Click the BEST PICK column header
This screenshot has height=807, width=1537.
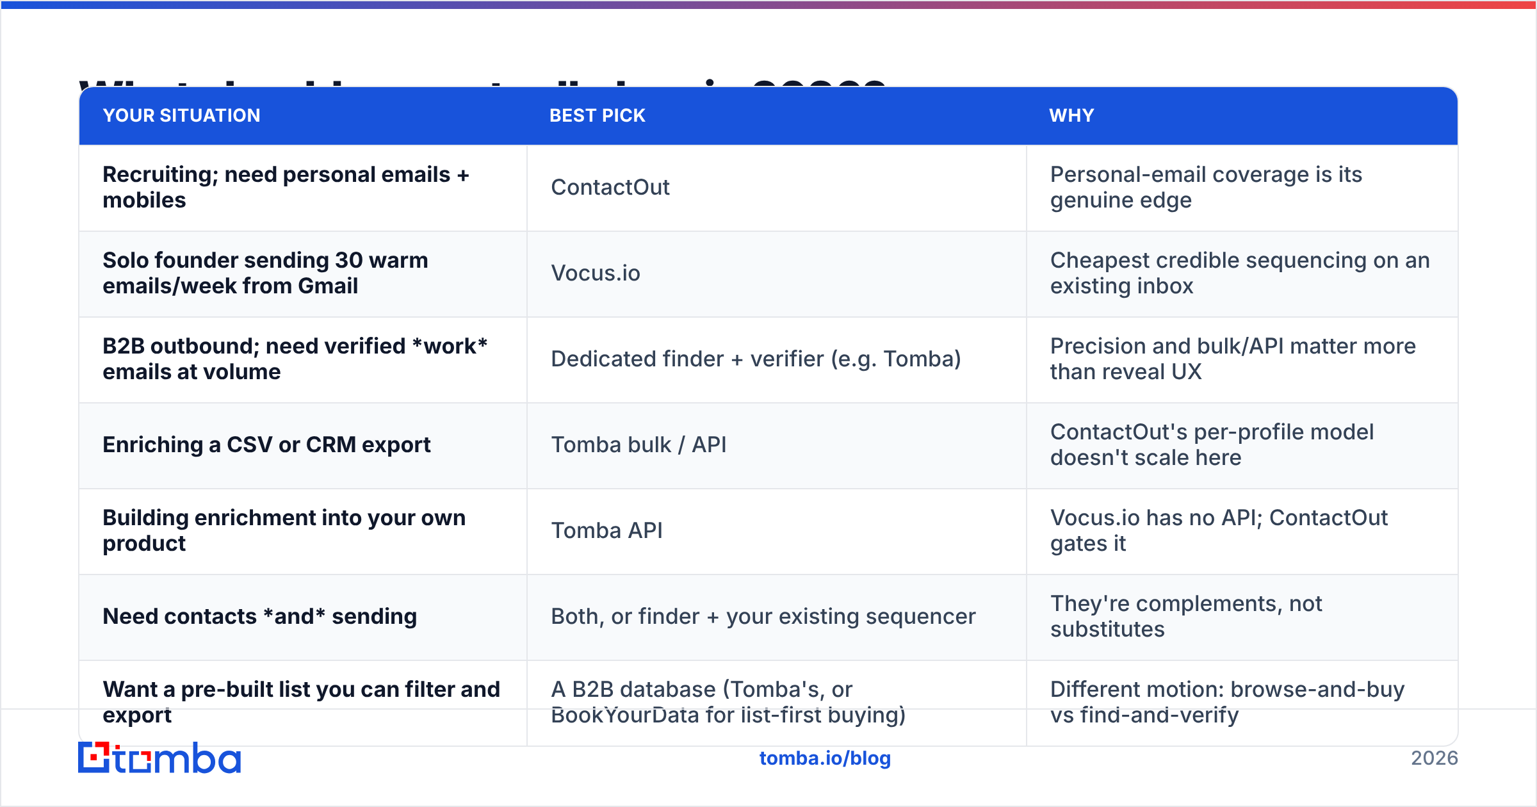(598, 115)
